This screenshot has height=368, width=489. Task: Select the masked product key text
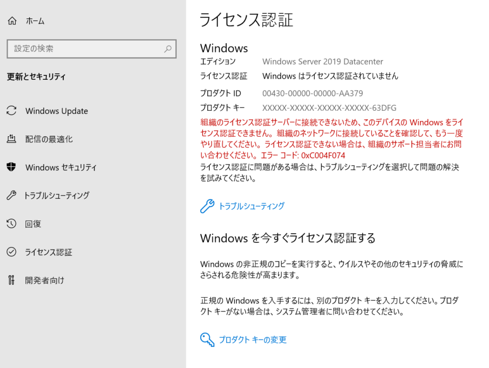click(329, 108)
